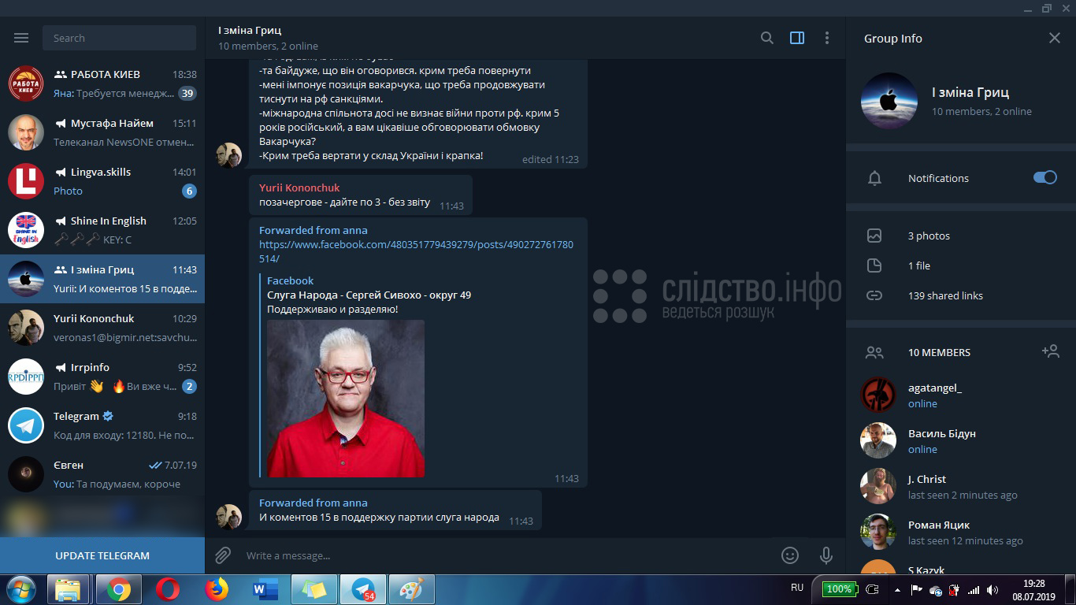Open the Lingva.skills channel
Screen dimensions: 1076x605
tap(102, 181)
